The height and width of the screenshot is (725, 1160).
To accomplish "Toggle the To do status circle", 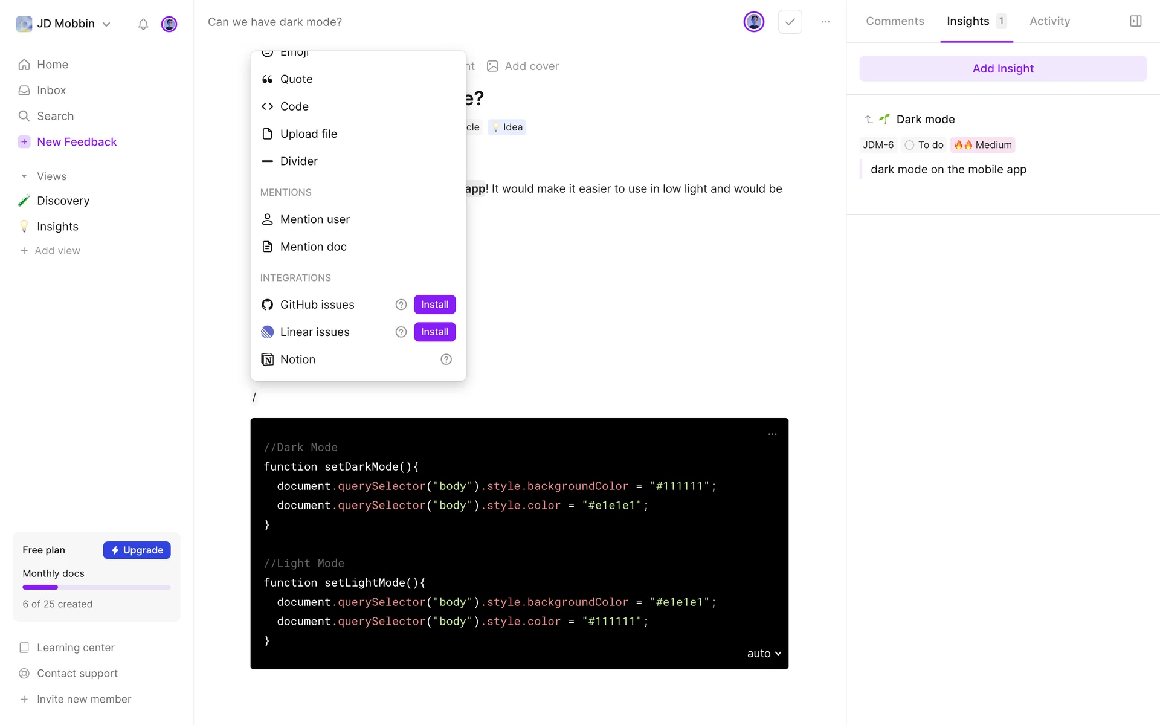I will pyautogui.click(x=909, y=145).
